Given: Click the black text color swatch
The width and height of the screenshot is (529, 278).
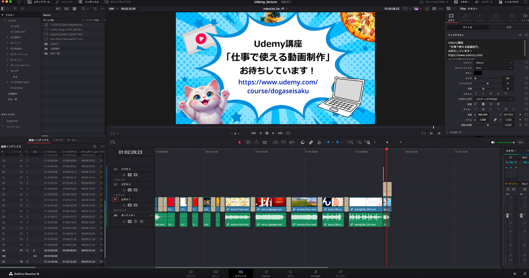Looking at the screenshot, I should click(478, 73).
